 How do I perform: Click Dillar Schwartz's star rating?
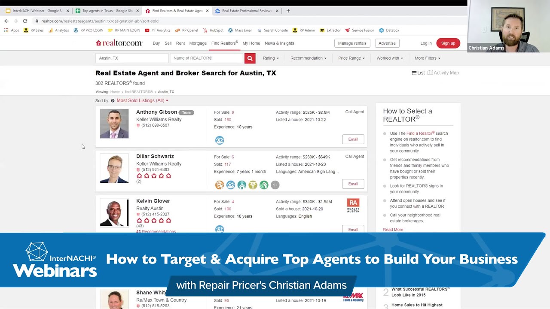pyautogui.click(x=154, y=176)
